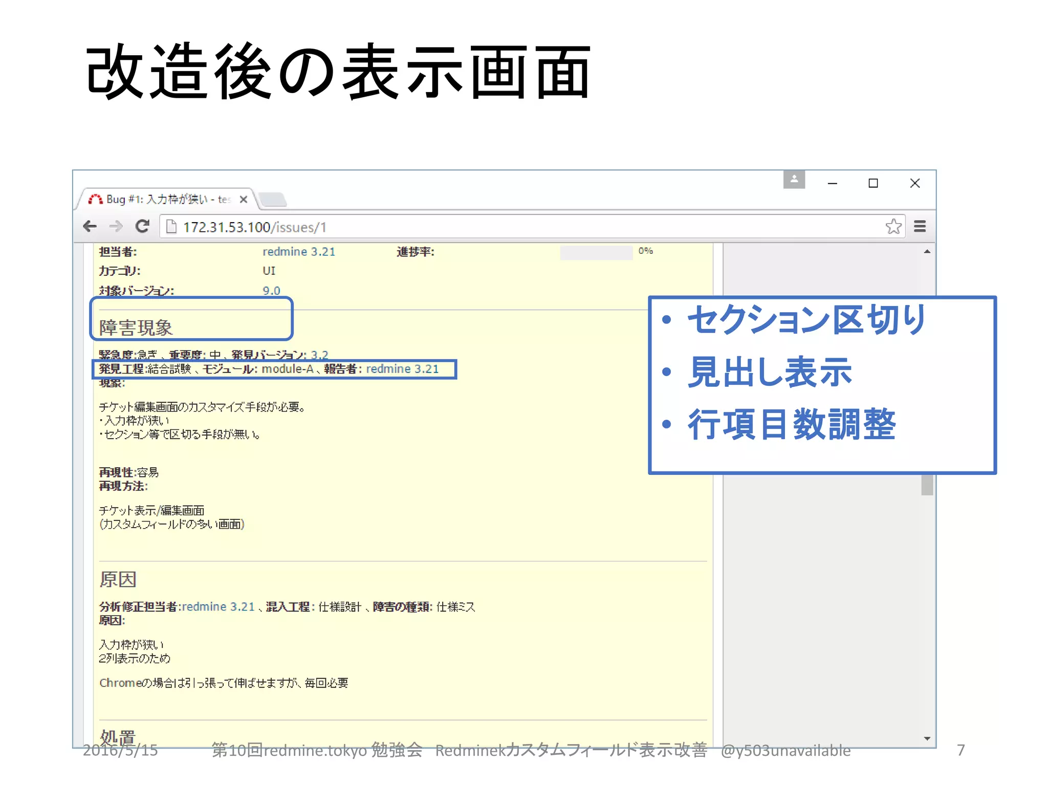Click the vertical scrollbar thumb
The width and height of the screenshot is (1048, 786).
tap(927, 485)
